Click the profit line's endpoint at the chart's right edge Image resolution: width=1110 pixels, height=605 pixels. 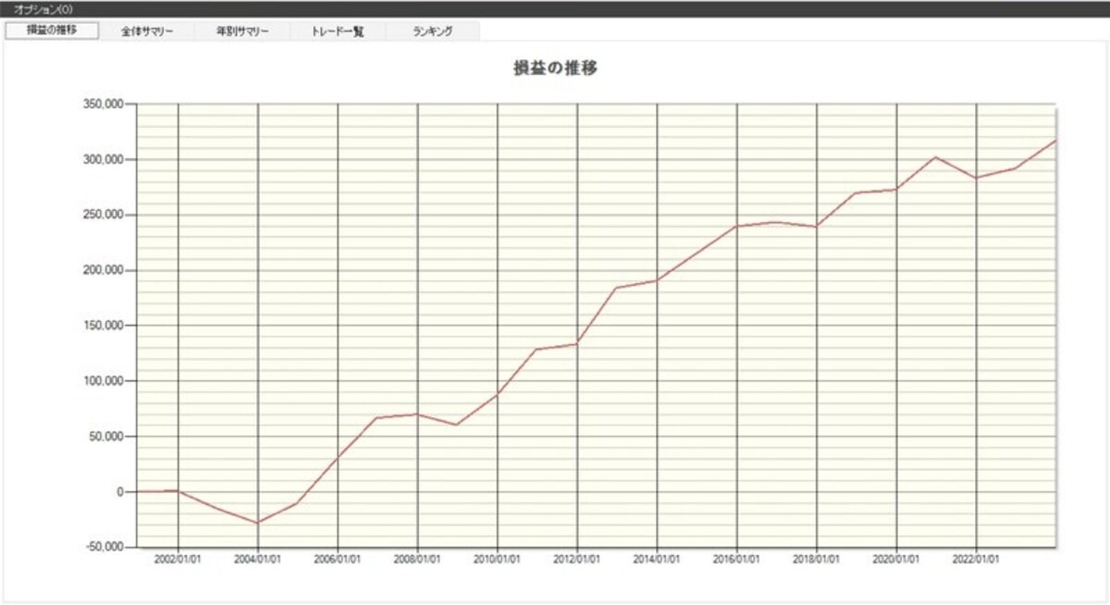tap(1054, 141)
